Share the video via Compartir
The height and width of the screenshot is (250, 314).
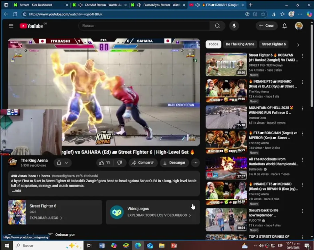pyautogui.click(x=143, y=162)
